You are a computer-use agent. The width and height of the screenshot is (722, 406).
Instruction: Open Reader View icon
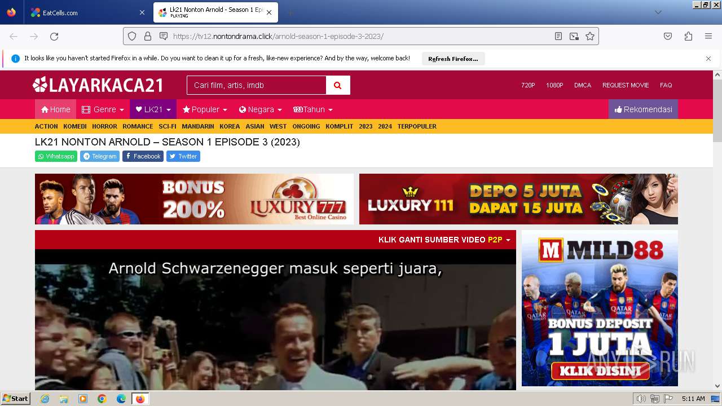[558, 36]
